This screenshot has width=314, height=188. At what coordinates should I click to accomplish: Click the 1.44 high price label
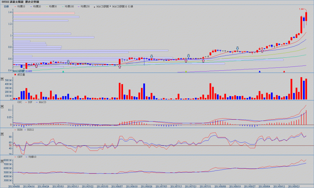click(x=302, y=9)
